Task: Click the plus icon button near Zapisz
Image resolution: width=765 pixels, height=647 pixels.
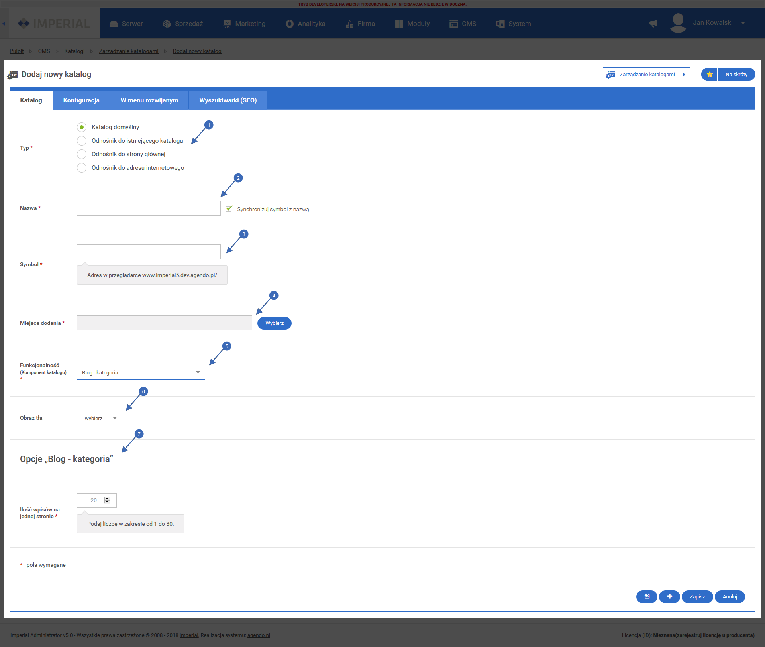Action: coord(669,597)
